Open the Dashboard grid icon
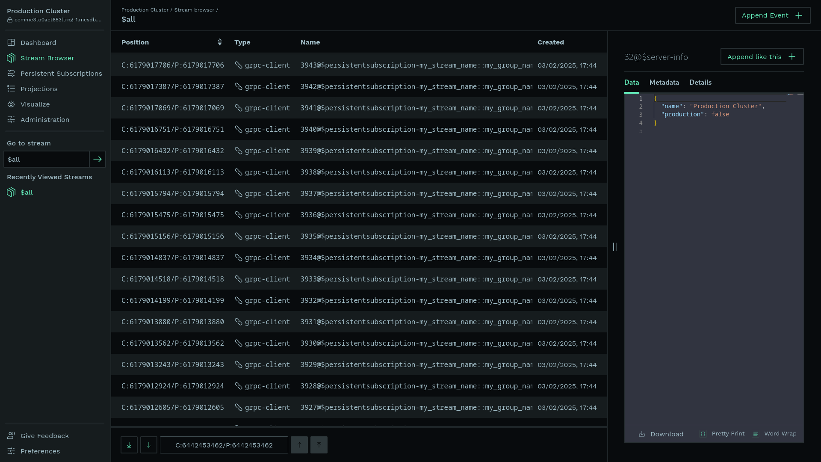The image size is (821, 462). pyautogui.click(x=11, y=43)
